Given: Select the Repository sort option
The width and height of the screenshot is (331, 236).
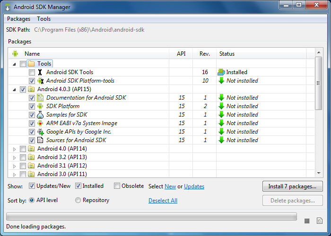Looking at the screenshot, I should 78,200.
